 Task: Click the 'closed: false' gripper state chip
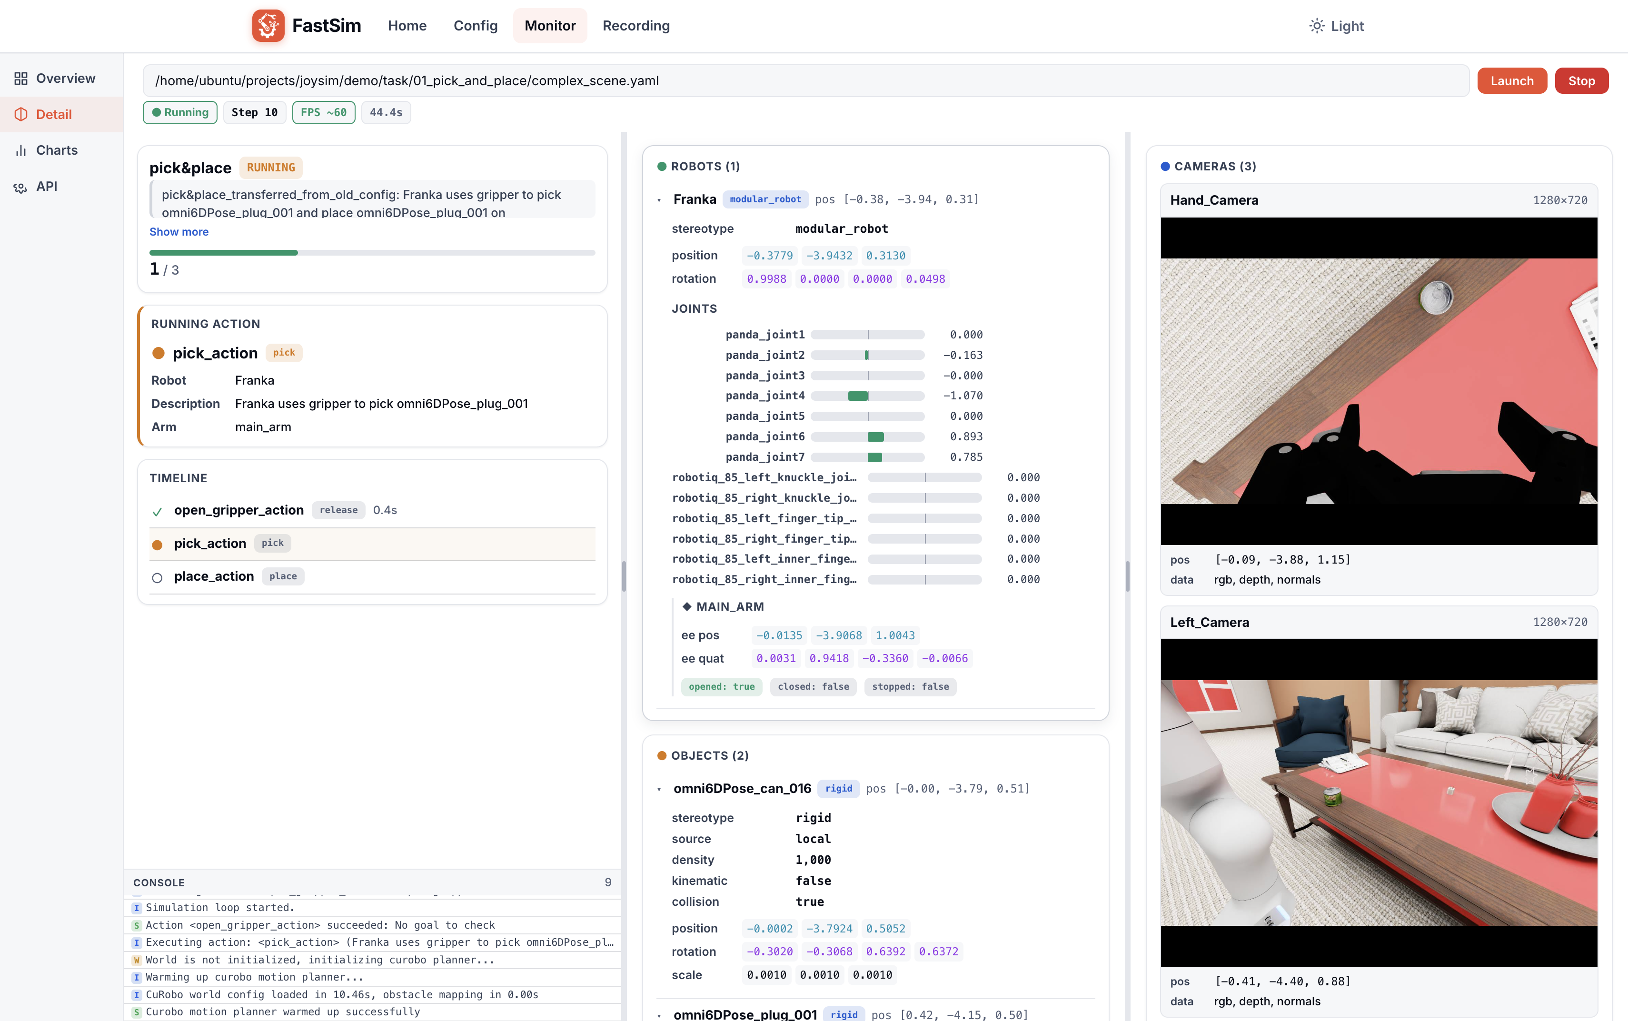[813, 687]
